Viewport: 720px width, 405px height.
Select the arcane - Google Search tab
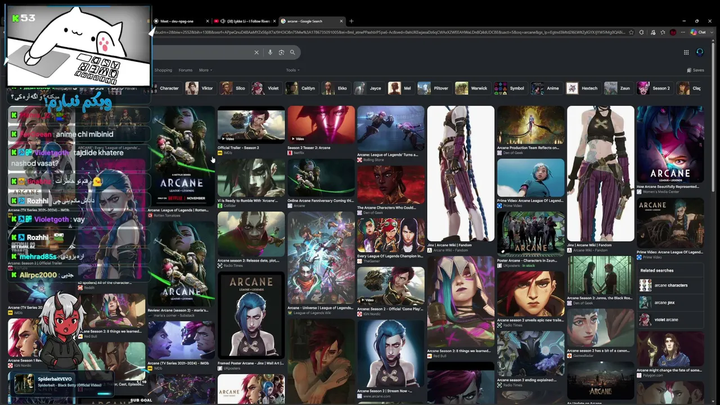pyautogui.click(x=312, y=21)
